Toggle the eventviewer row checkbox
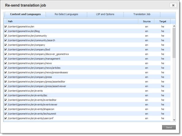This screenshot has width=182, height=136. [5, 104]
